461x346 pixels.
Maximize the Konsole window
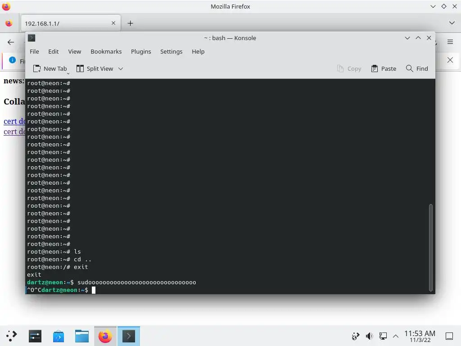click(x=418, y=38)
